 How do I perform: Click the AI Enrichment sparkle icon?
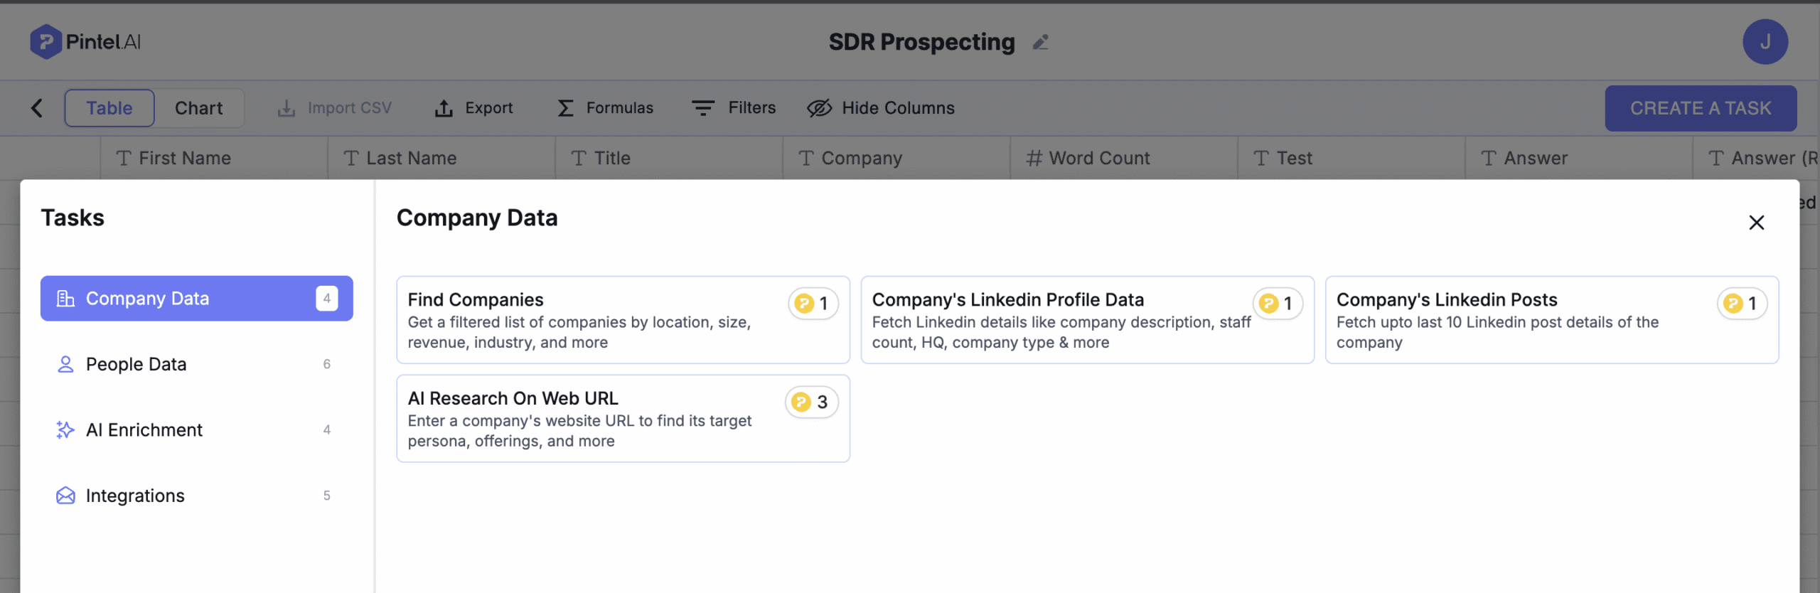[65, 429]
